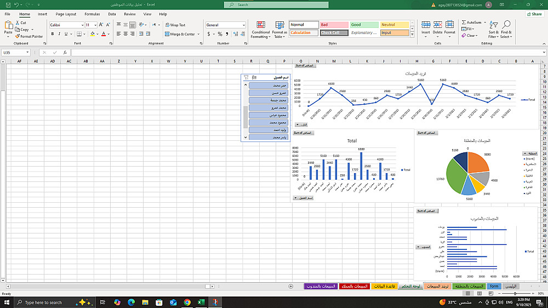Click the Insert Function fx icon
Viewport: 548px width, 308px height.
pos(65,53)
